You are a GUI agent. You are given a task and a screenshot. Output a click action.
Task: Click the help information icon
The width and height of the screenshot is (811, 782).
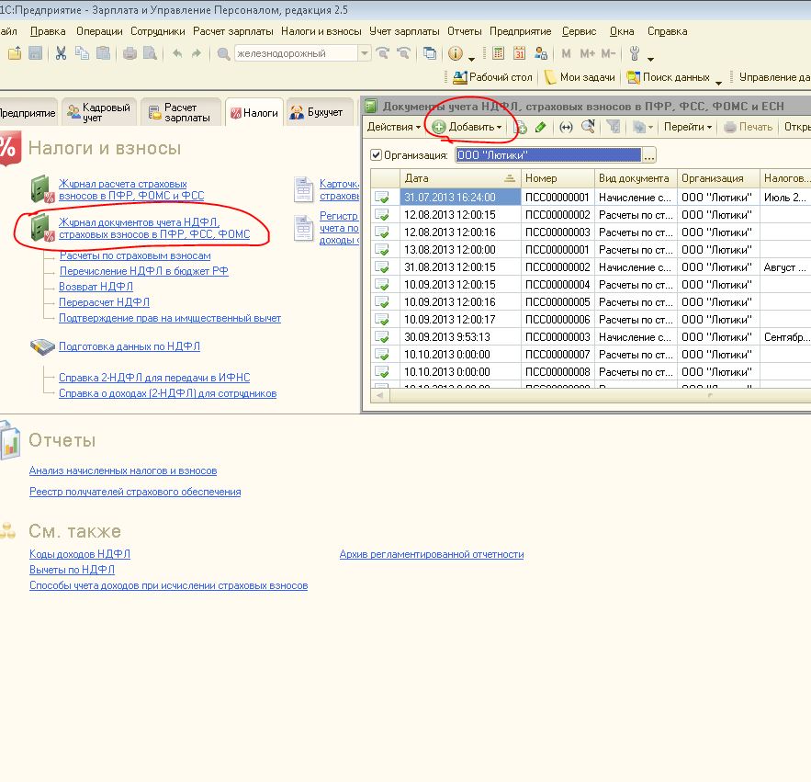[x=456, y=53]
